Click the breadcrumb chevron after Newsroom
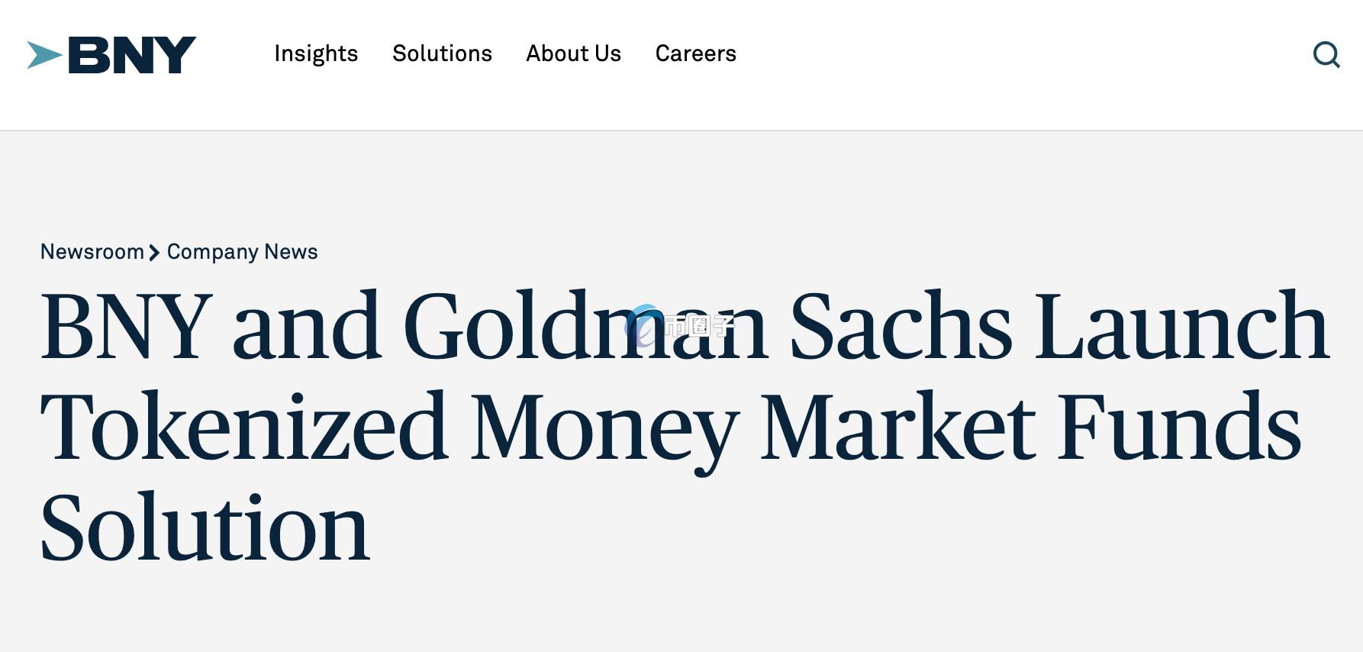 [x=154, y=253]
